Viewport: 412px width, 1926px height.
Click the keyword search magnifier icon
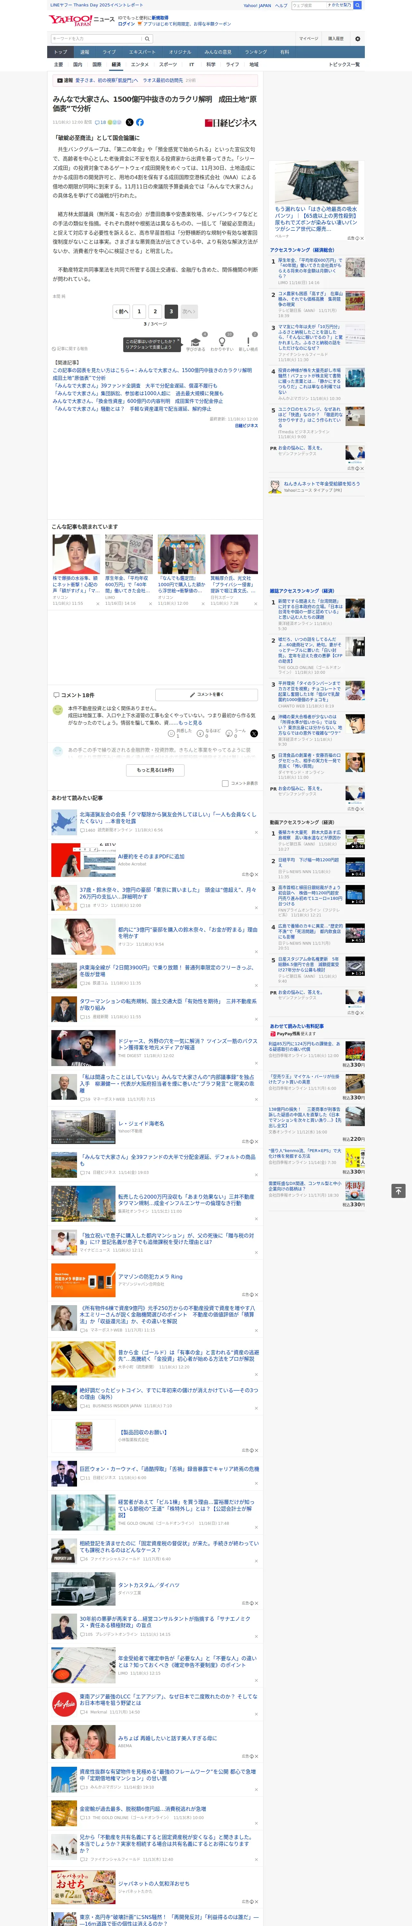(147, 38)
